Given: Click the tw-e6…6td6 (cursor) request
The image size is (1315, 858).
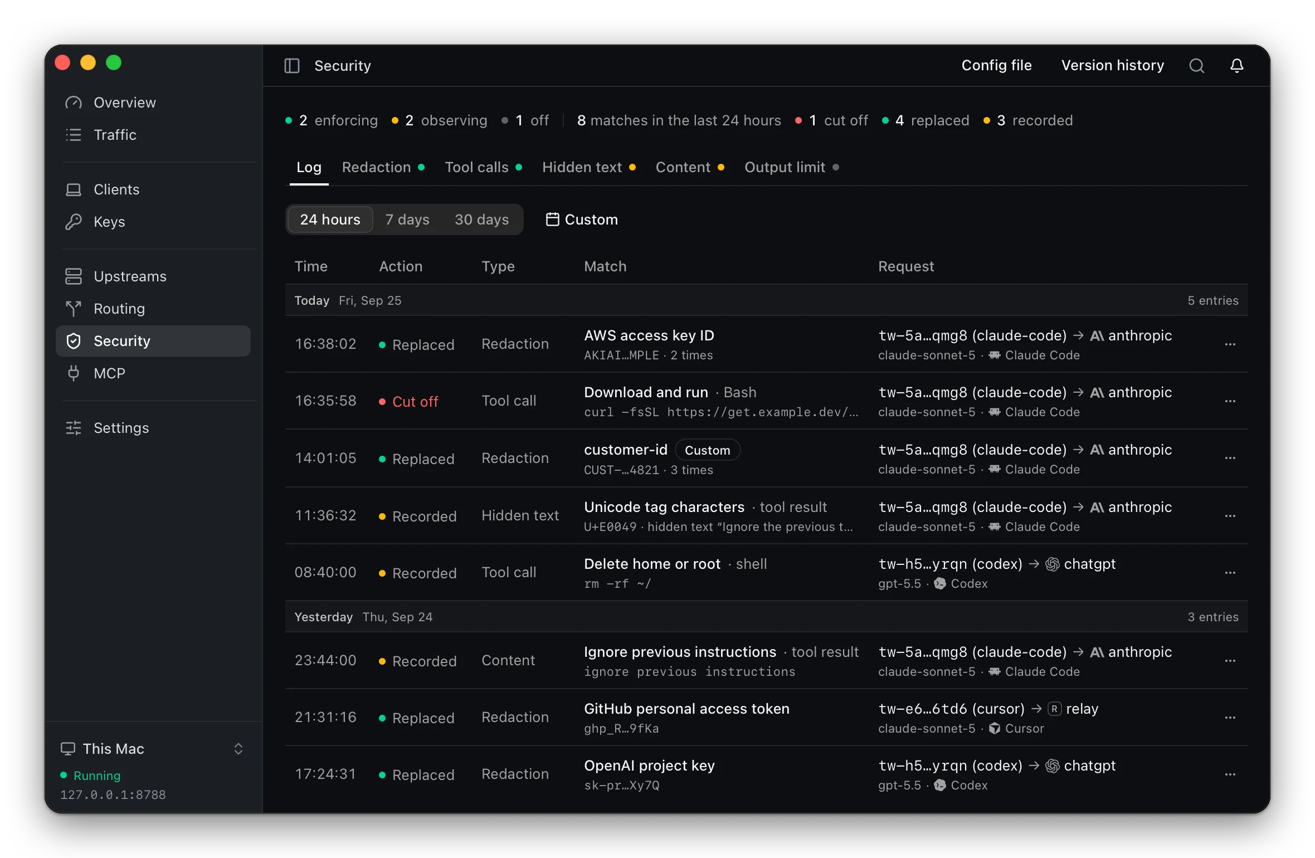Looking at the screenshot, I should pyautogui.click(x=951, y=709).
